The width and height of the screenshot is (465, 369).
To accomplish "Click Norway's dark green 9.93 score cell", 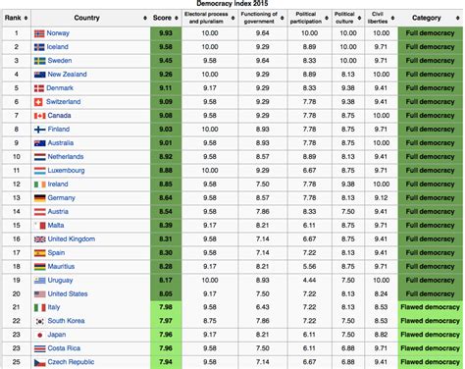I will pos(166,33).
